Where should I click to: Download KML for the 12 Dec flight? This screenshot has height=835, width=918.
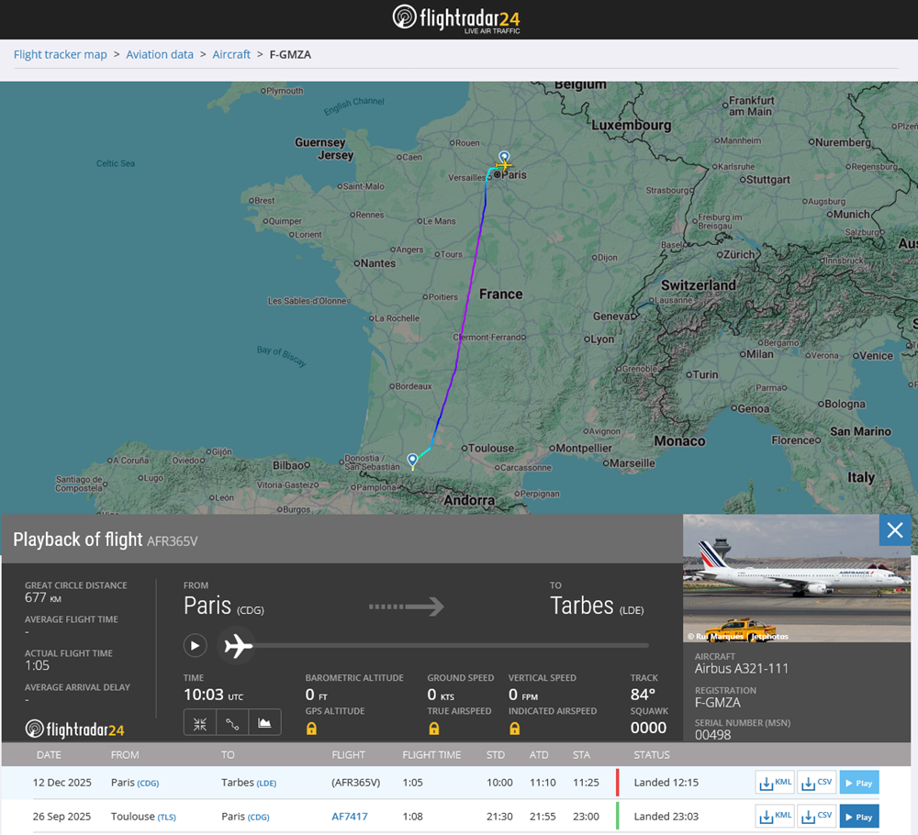[x=774, y=783]
